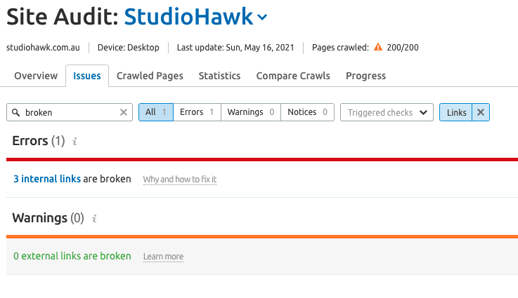Click the info icon beside Warnings heading
Image resolution: width=518 pixels, height=298 pixels.
(94, 219)
